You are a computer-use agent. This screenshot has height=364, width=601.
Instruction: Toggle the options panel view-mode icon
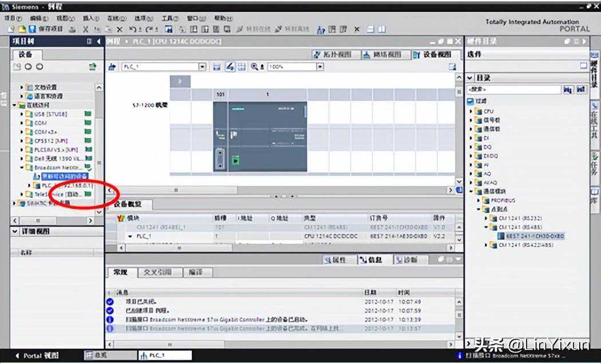coord(583,66)
